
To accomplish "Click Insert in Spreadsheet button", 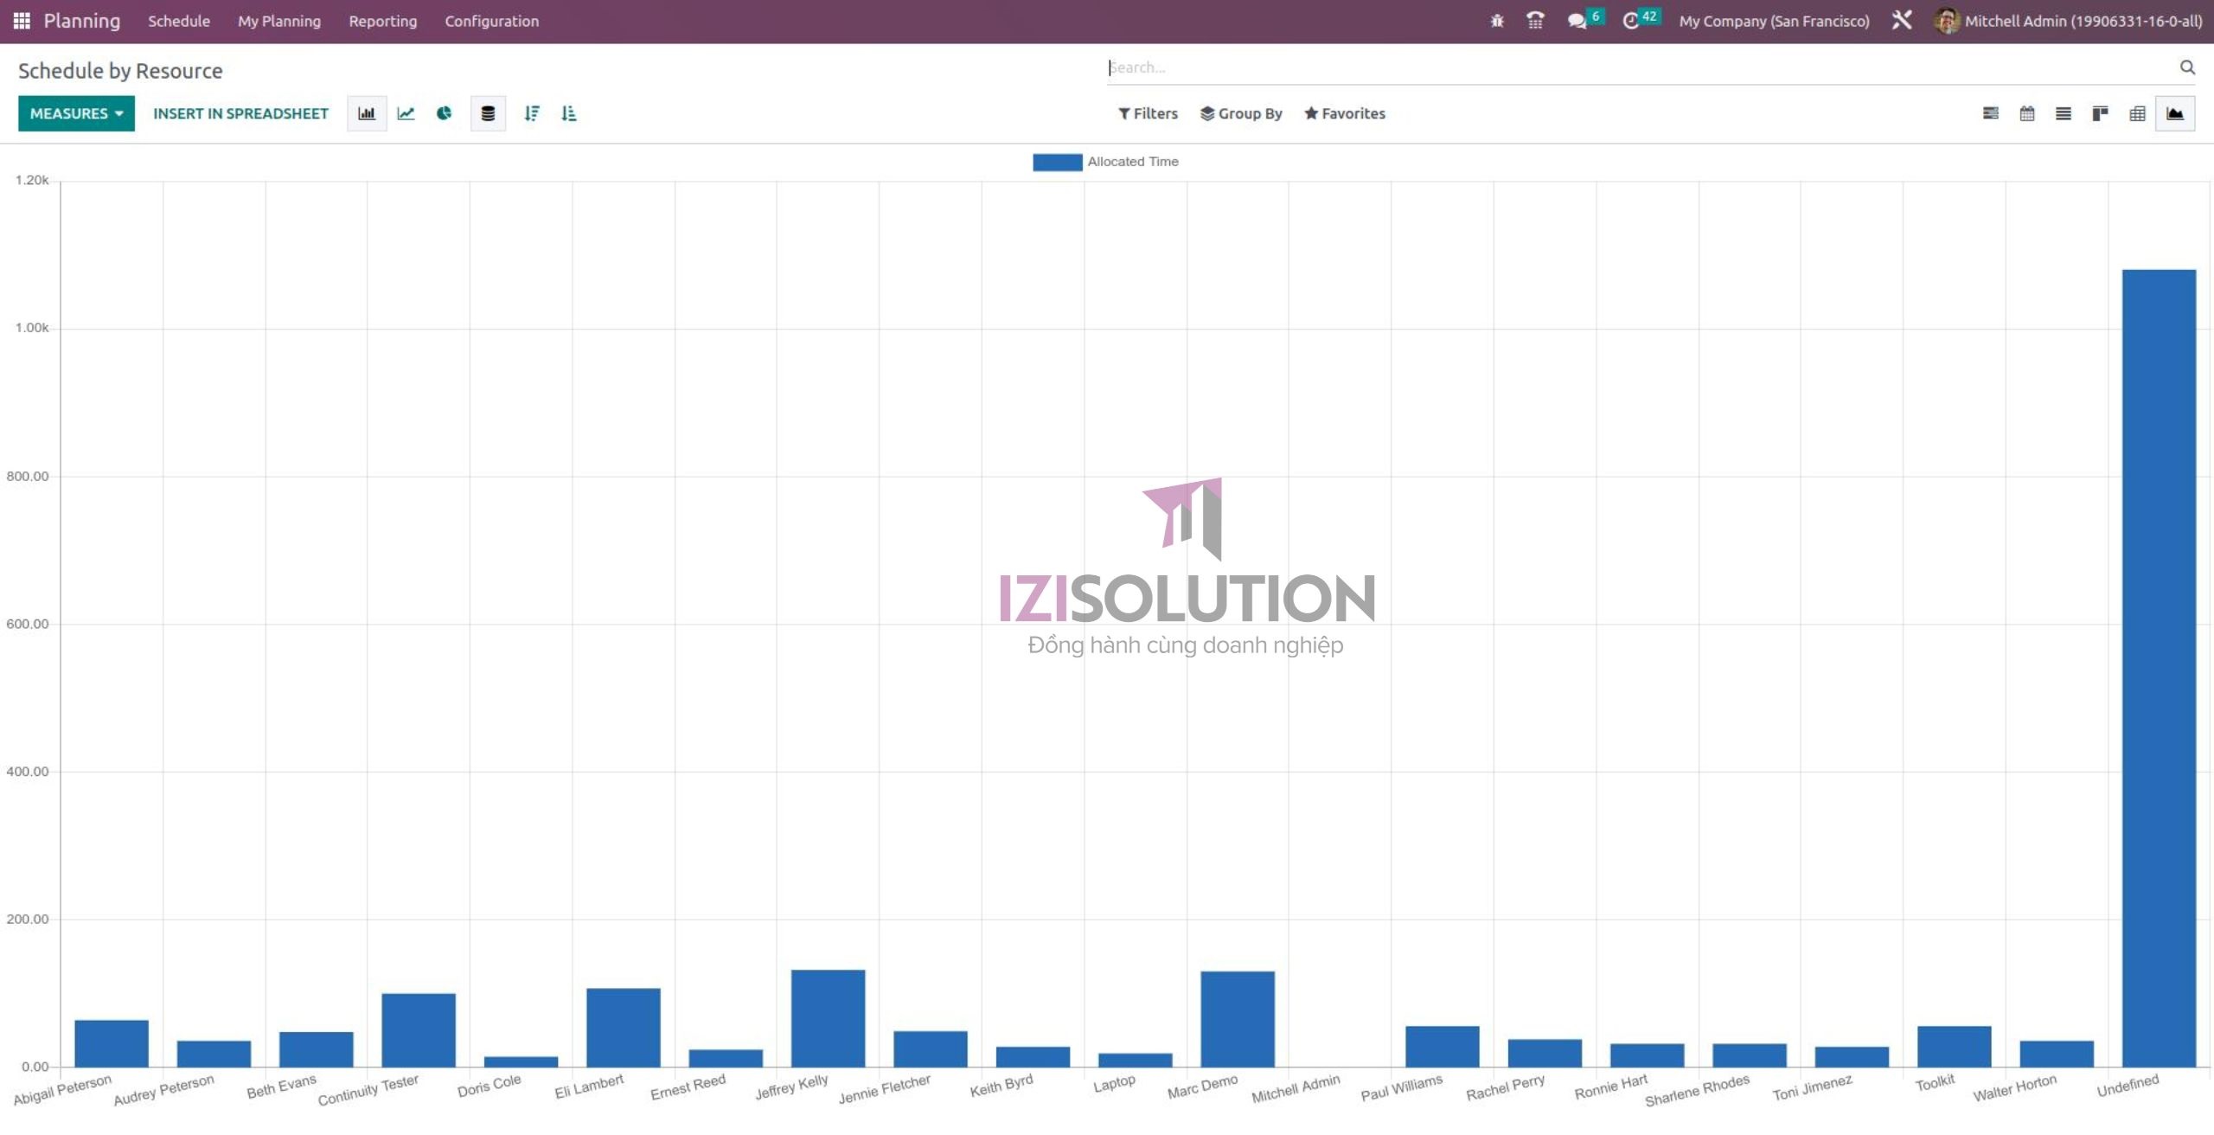I will click(240, 113).
